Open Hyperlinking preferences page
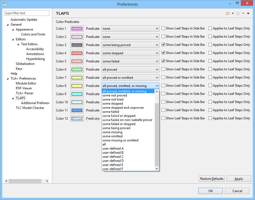 tap(35, 59)
